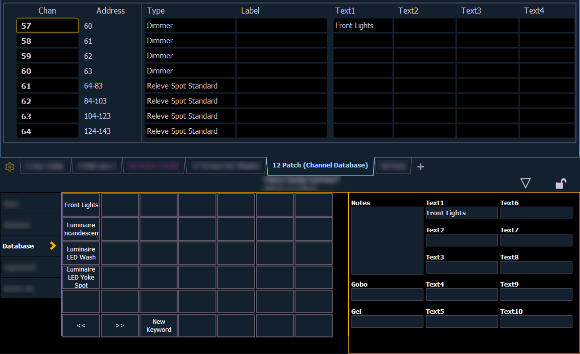Click the Text1 column header in the table
Screen dimensions: 580x354
pyautogui.click(x=345, y=11)
